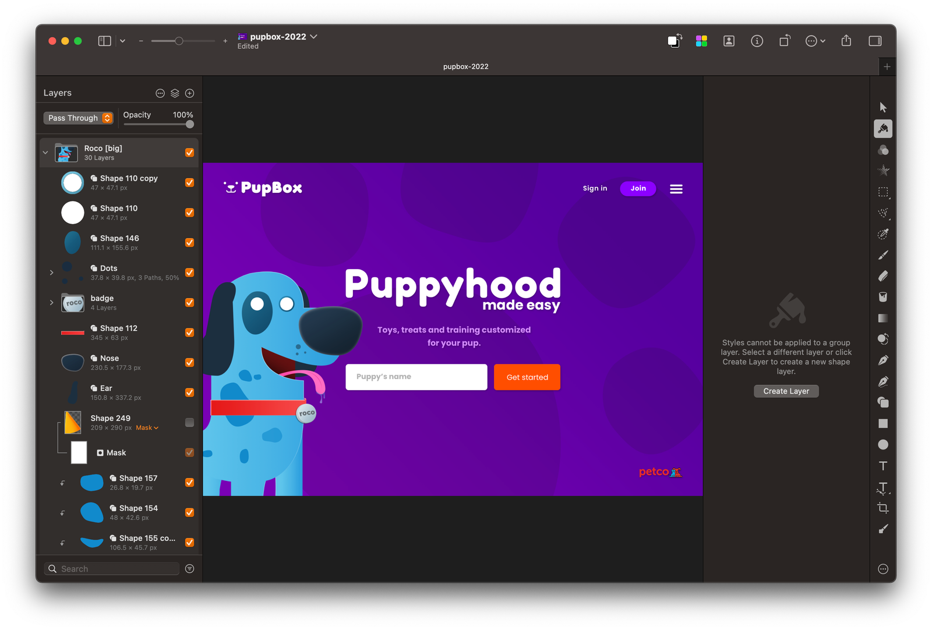Image resolution: width=932 pixels, height=630 pixels.
Task: Enable the Shape 249 layer checkbox
Action: pos(189,423)
